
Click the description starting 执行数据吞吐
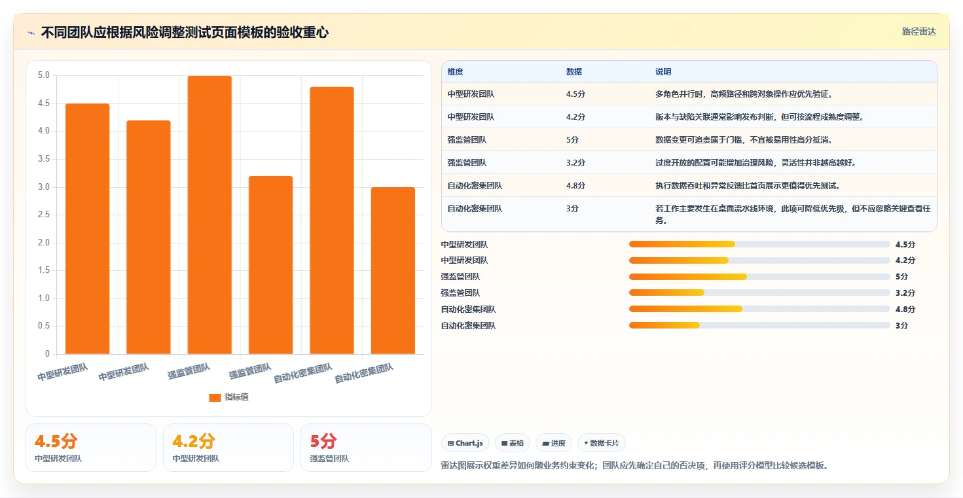point(748,186)
